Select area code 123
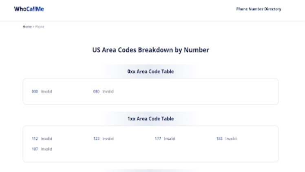 [x=96, y=139]
